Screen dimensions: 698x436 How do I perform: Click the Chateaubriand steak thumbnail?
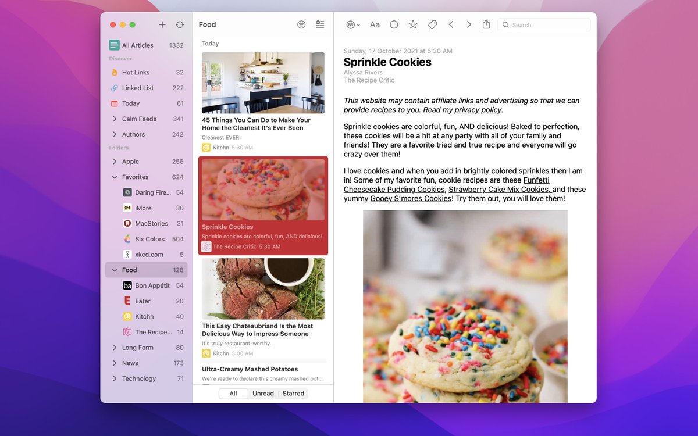263,289
